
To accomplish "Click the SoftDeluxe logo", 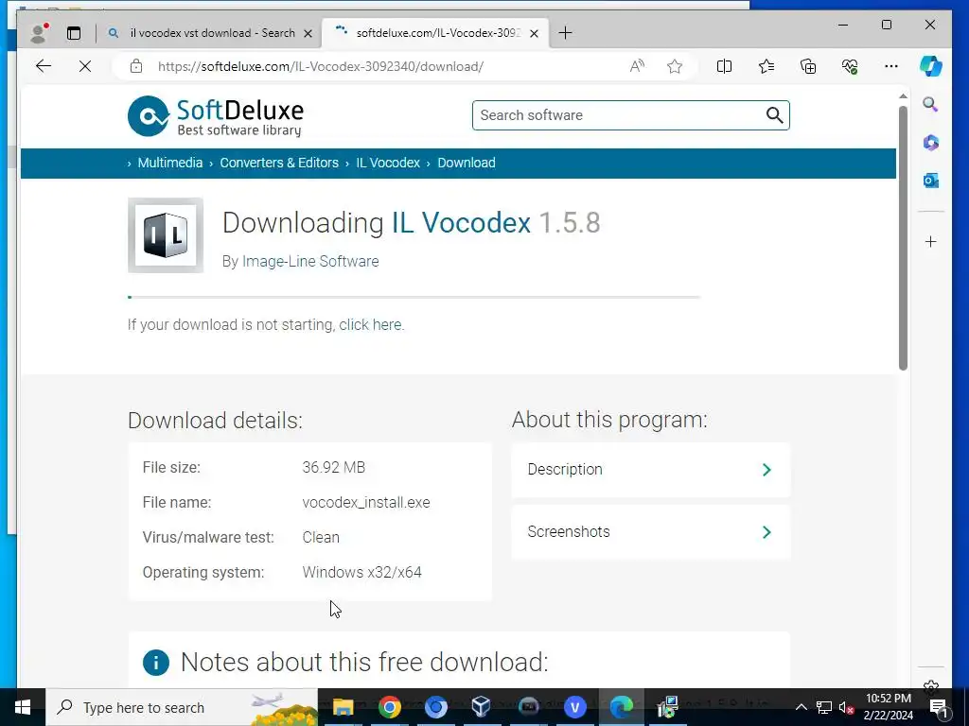I will (x=216, y=116).
